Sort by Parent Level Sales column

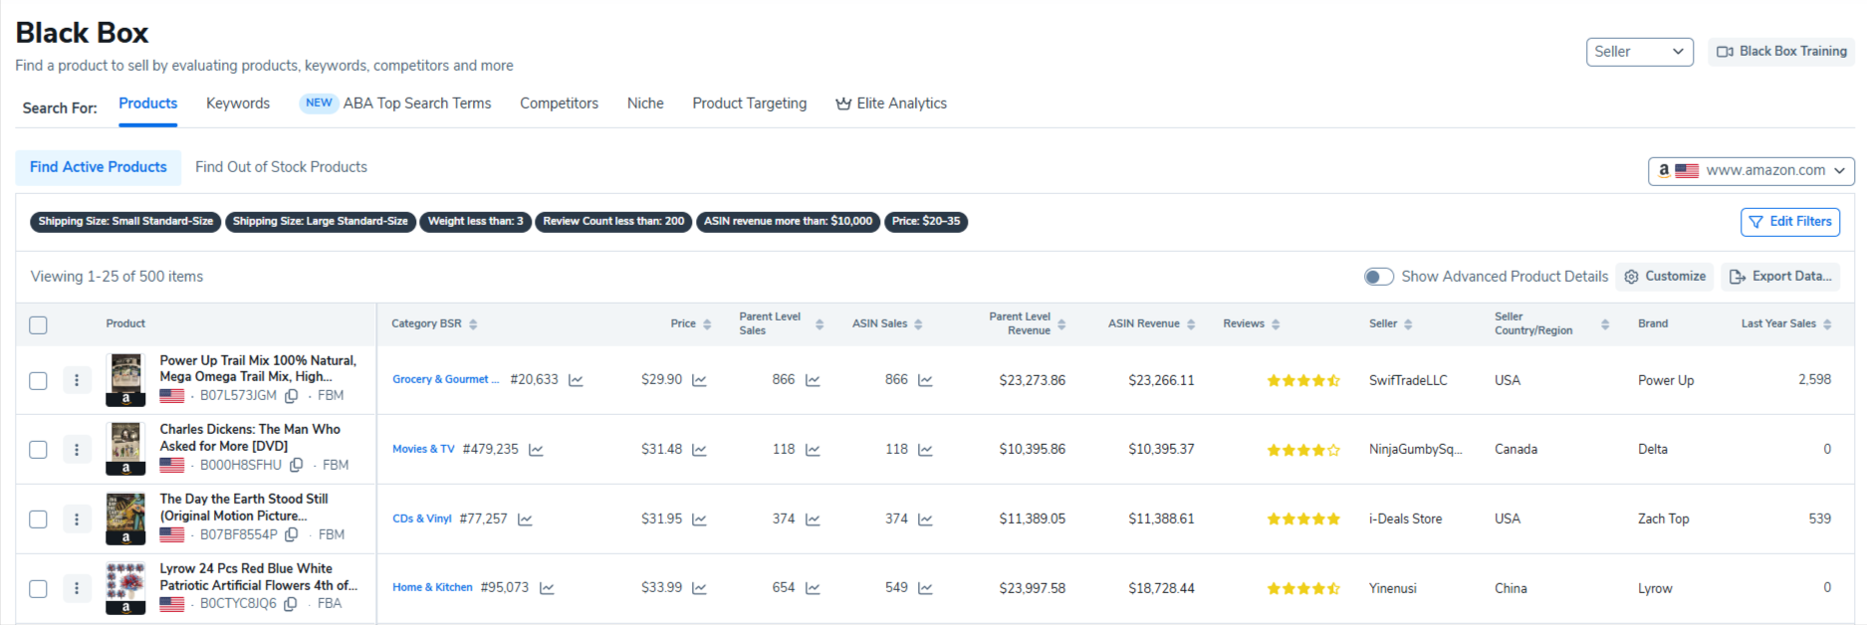(x=819, y=324)
